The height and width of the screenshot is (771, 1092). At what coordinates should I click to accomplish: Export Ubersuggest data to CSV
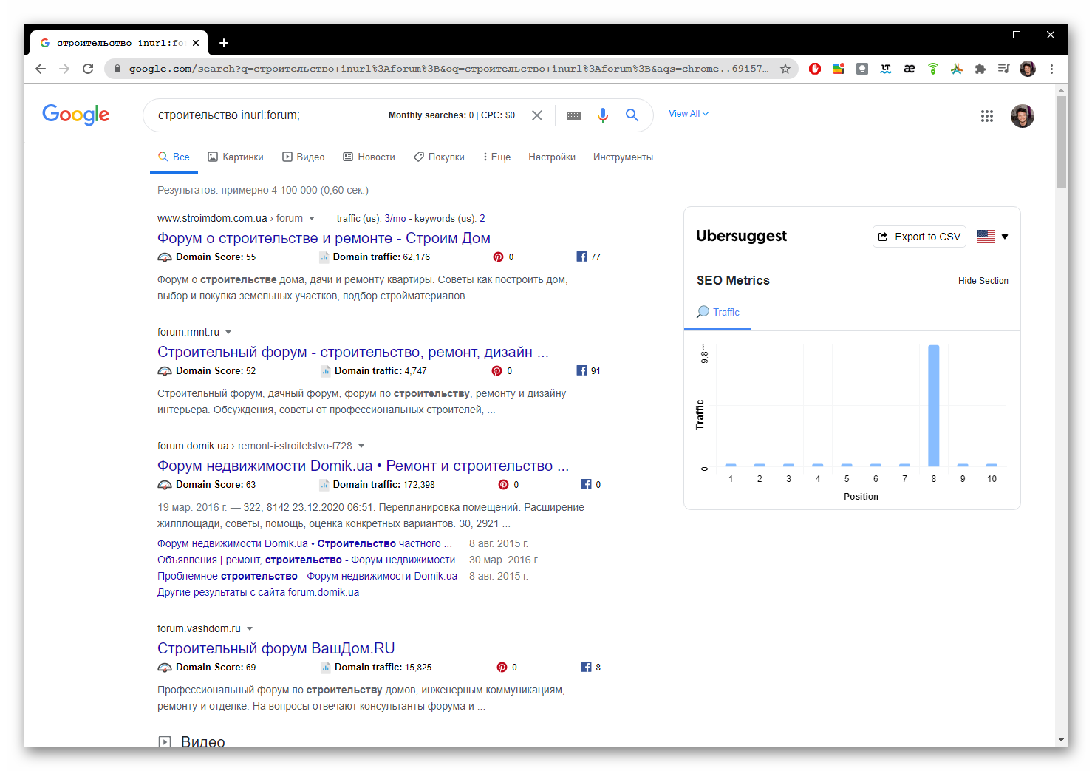[919, 237]
